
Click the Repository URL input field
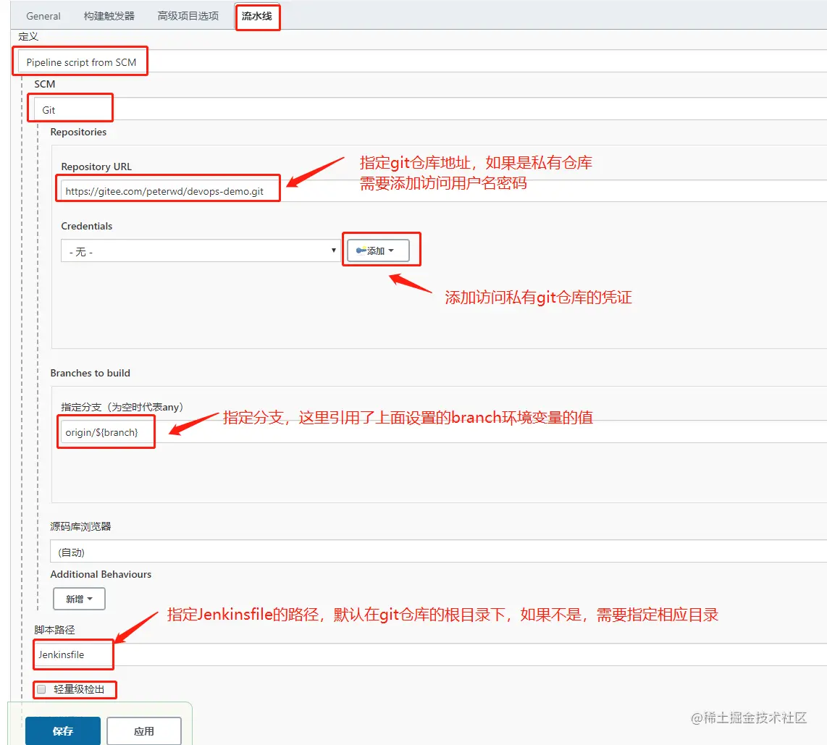pos(443,191)
